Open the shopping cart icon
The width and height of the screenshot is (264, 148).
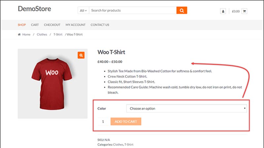[x=244, y=11]
